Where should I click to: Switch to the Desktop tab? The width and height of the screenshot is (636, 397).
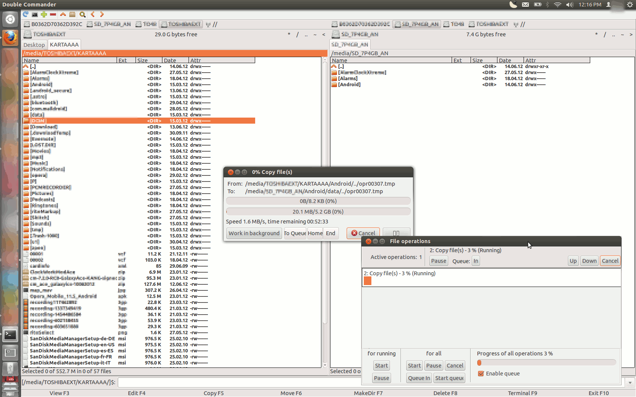coord(34,45)
